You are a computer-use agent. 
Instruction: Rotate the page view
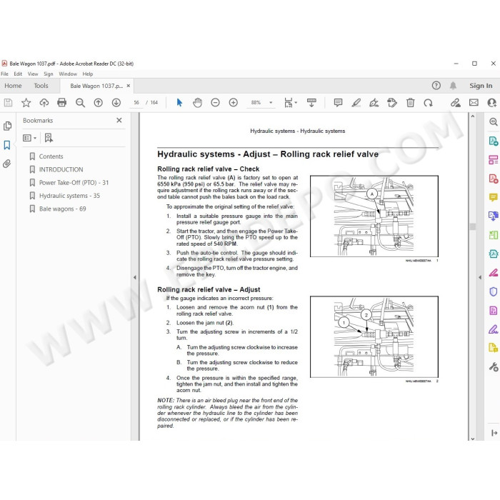tap(429, 103)
